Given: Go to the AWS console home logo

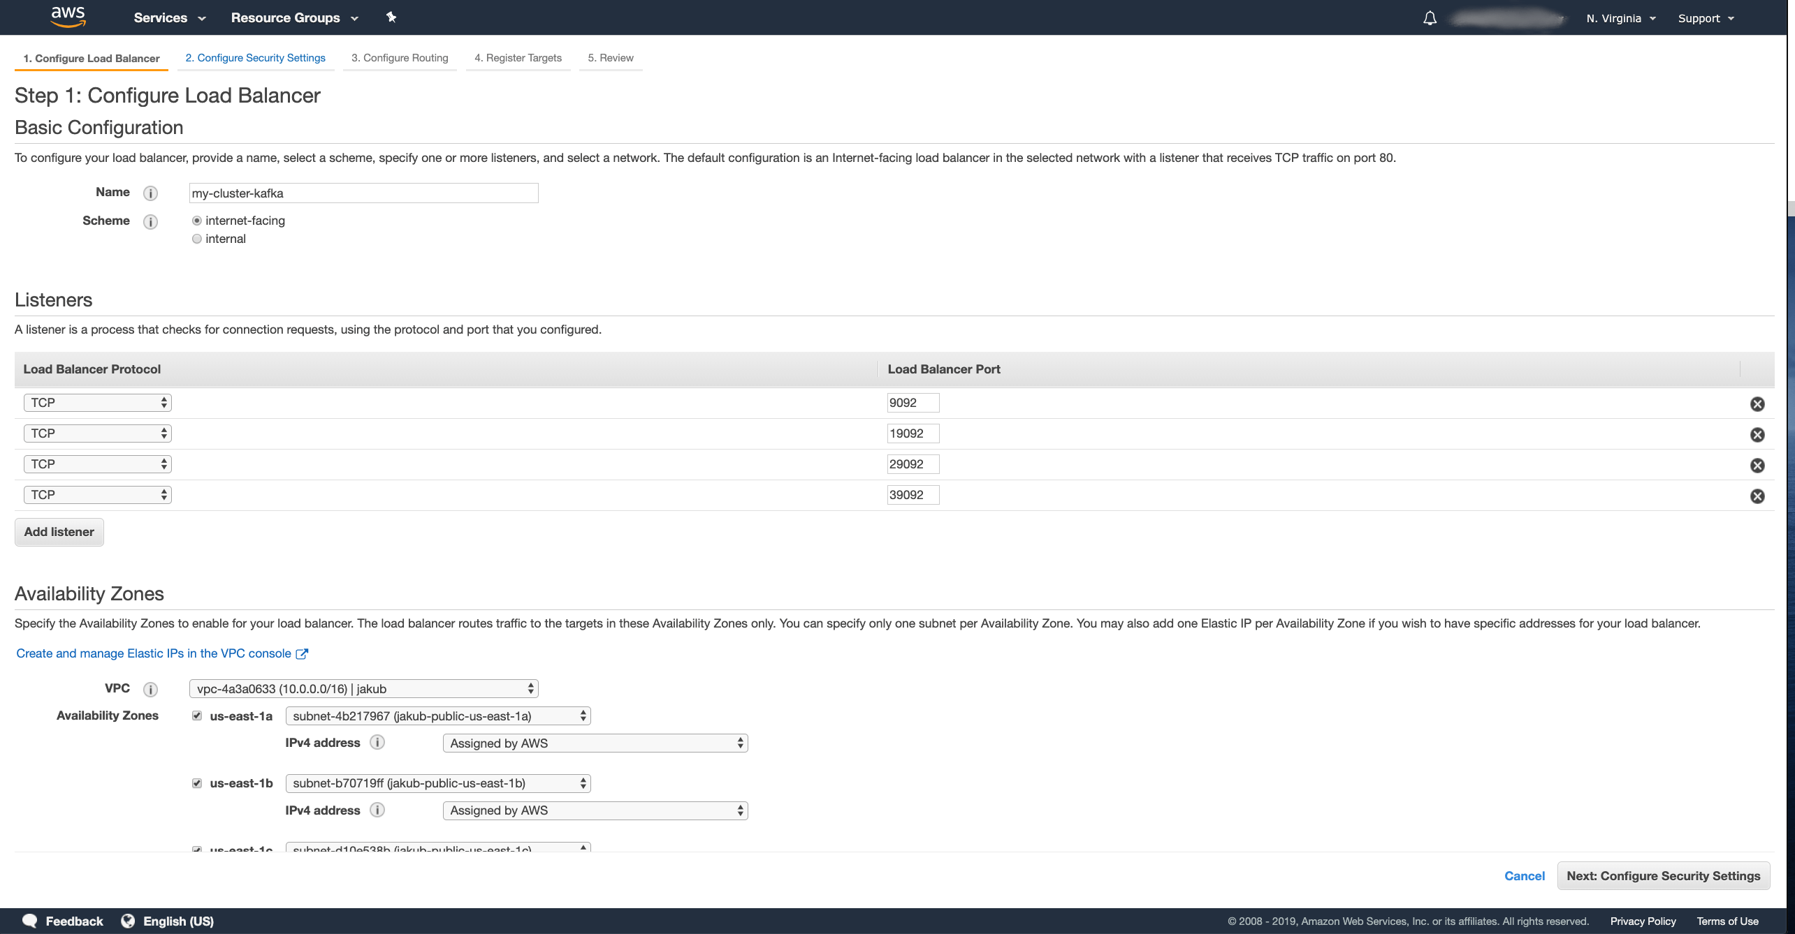Looking at the screenshot, I should (68, 17).
